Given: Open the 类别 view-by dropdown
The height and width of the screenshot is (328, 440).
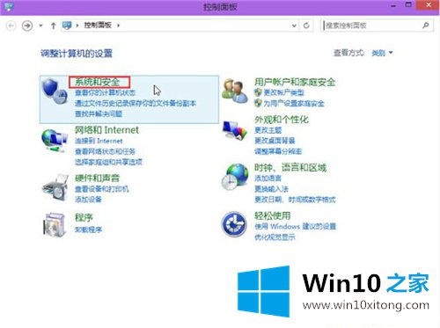Looking at the screenshot, I should pyautogui.click(x=382, y=53).
